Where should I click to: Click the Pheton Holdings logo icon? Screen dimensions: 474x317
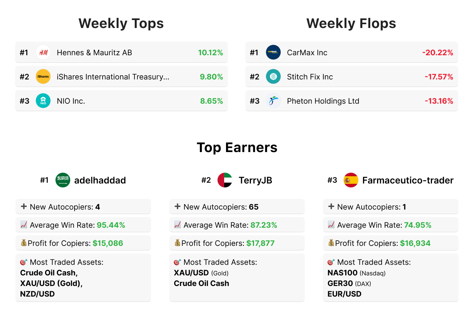(273, 101)
